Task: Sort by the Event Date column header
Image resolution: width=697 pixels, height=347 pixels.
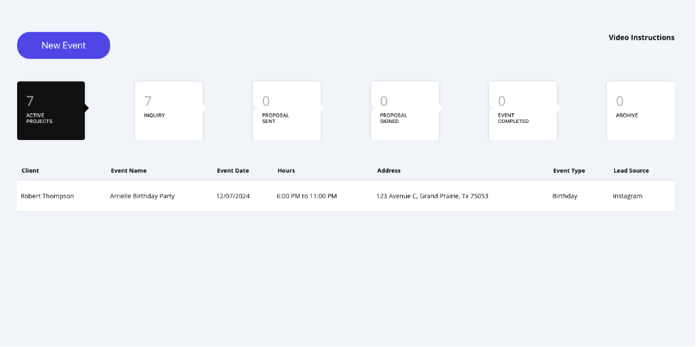Action: click(233, 171)
